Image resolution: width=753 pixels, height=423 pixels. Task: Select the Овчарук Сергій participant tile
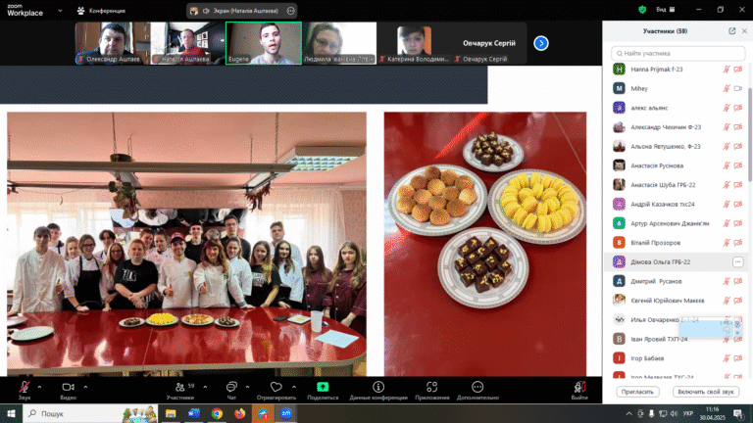(x=489, y=43)
